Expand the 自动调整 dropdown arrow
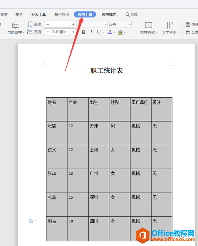 point(23,32)
